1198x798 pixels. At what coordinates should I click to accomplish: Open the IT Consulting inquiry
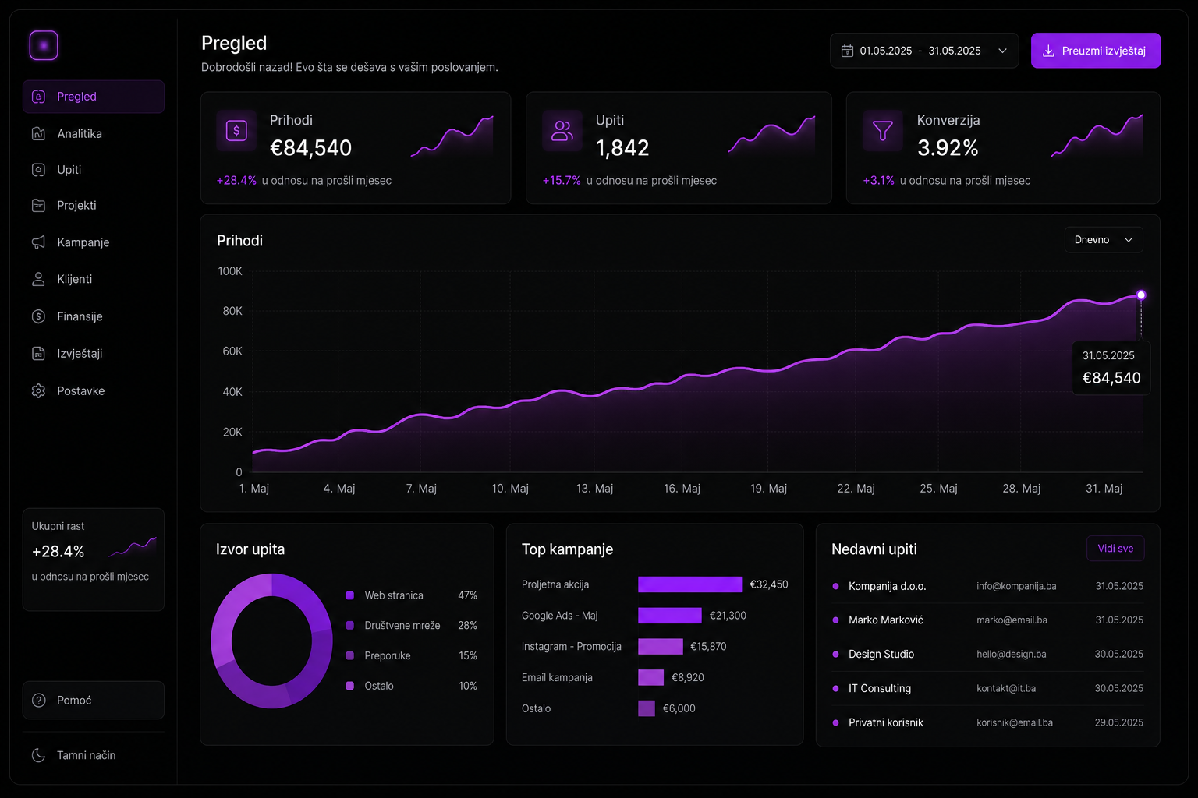coord(987,689)
